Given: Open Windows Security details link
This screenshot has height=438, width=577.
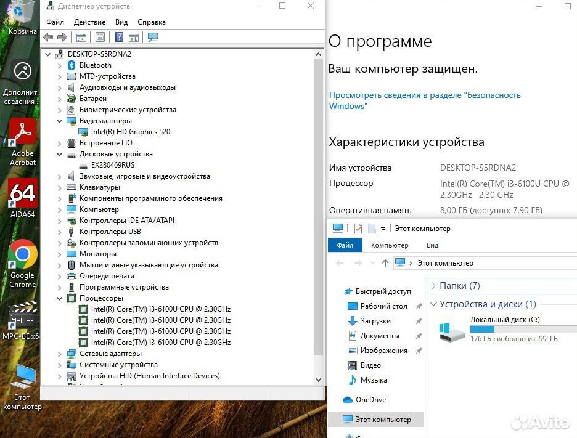Looking at the screenshot, I should (x=425, y=100).
